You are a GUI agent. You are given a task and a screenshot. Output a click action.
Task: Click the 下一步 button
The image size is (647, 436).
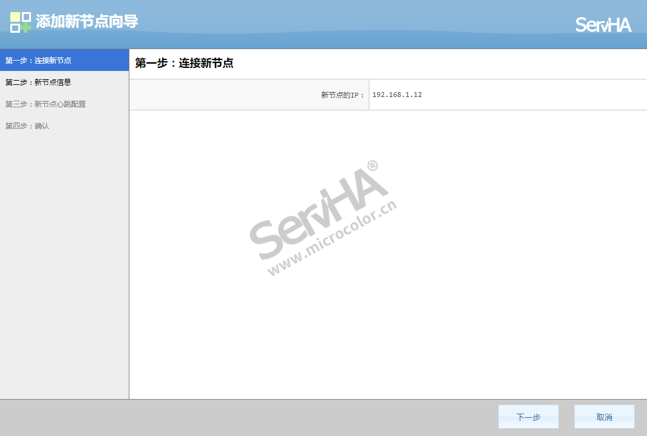click(528, 417)
